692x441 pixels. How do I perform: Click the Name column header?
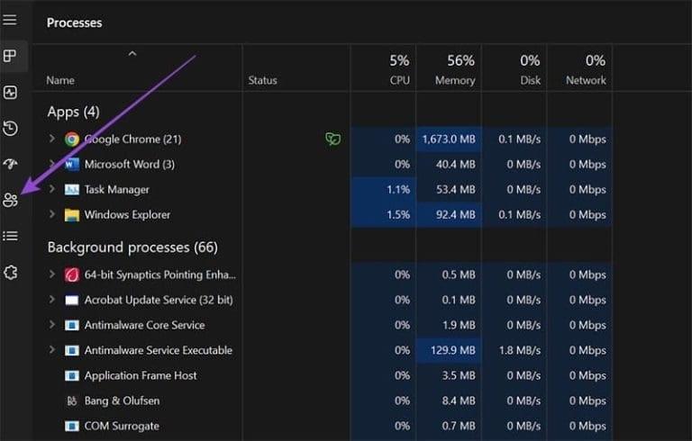pyautogui.click(x=60, y=80)
